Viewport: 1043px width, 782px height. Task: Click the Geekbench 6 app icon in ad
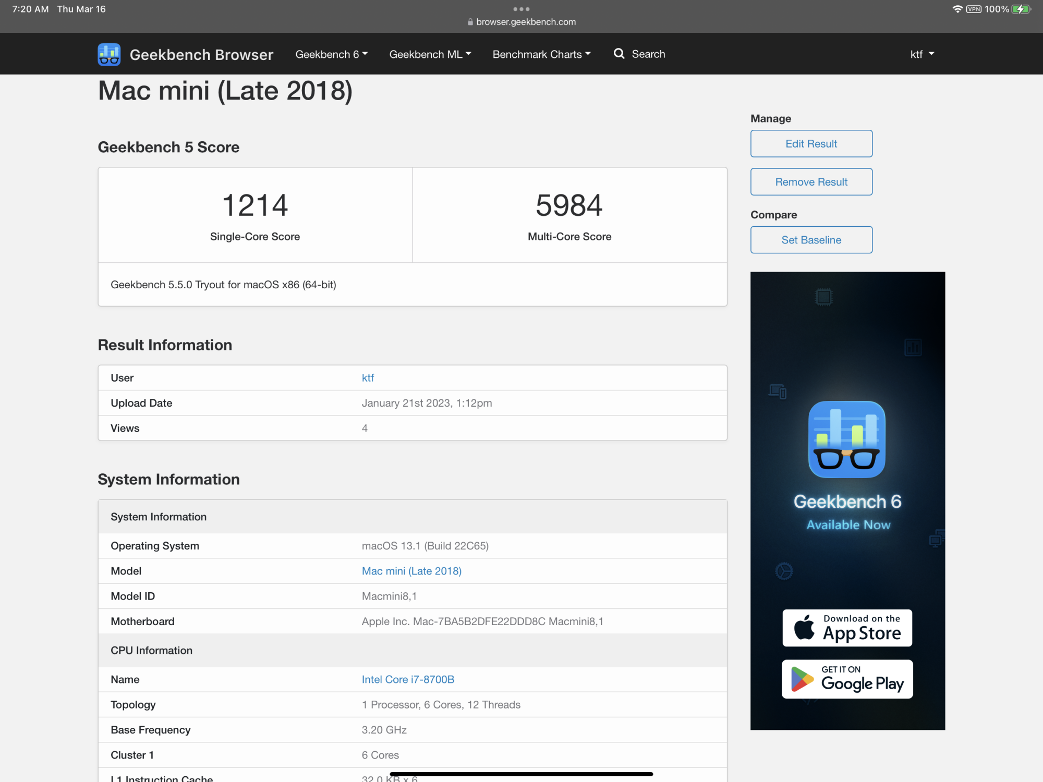(847, 439)
